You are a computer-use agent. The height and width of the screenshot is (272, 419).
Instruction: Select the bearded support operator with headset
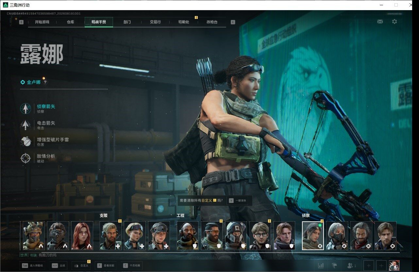pos(110,236)
